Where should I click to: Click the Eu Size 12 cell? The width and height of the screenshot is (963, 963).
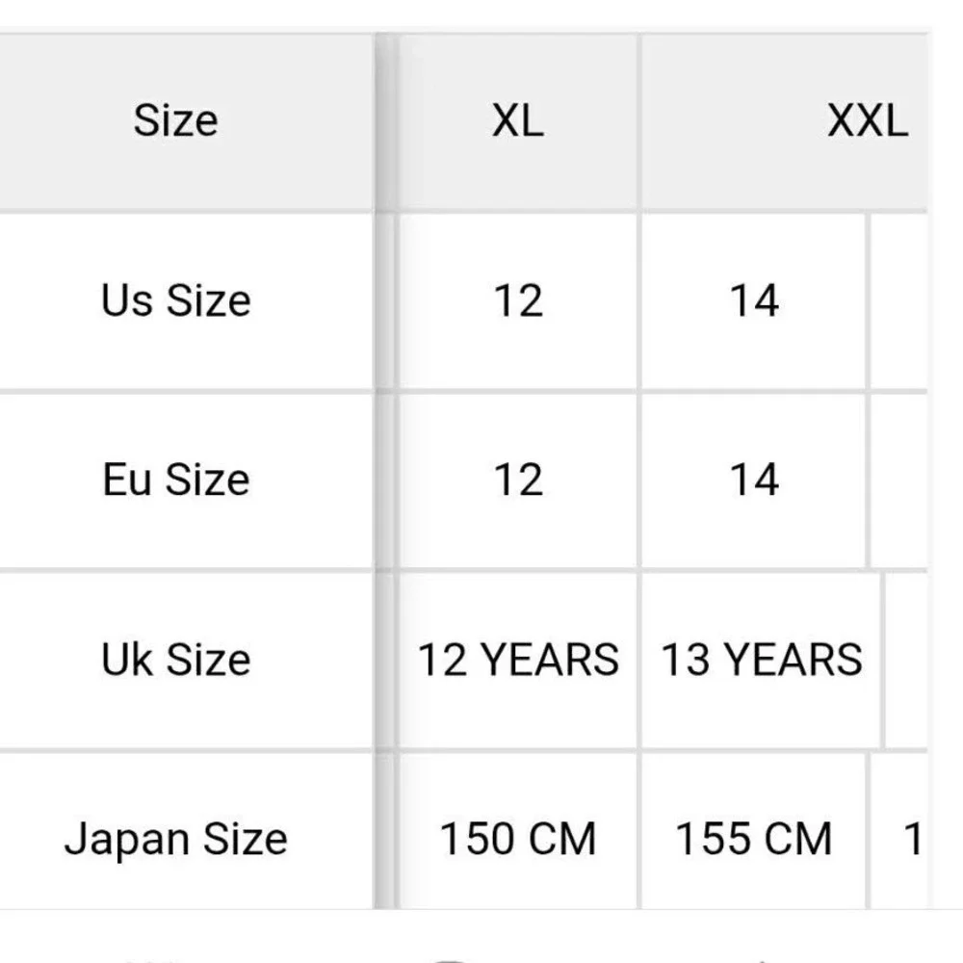[x=518, y=480]
